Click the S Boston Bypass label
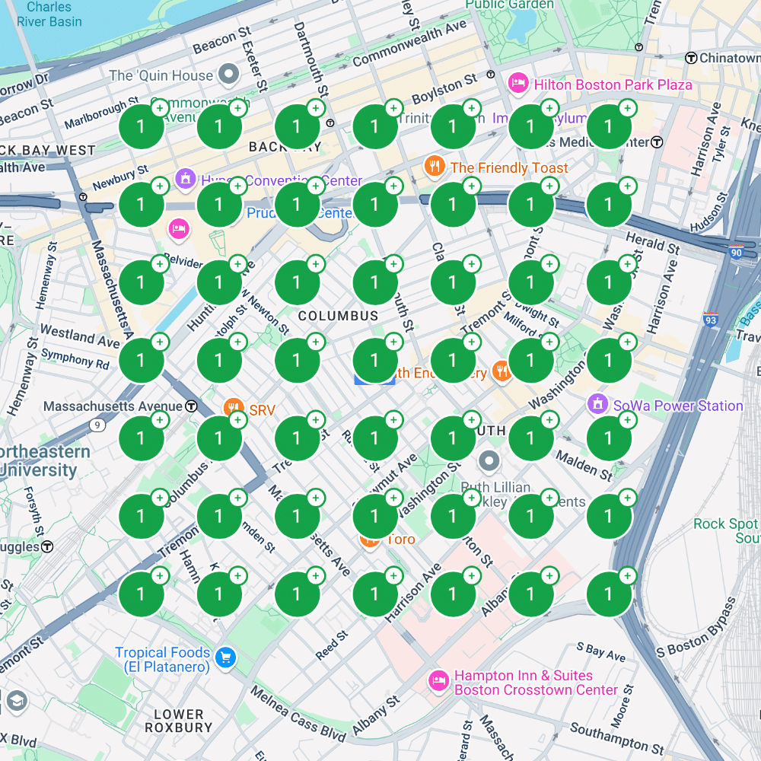This screenshot has width=761, height=761. pyautogui.click(x=696, y=627)
